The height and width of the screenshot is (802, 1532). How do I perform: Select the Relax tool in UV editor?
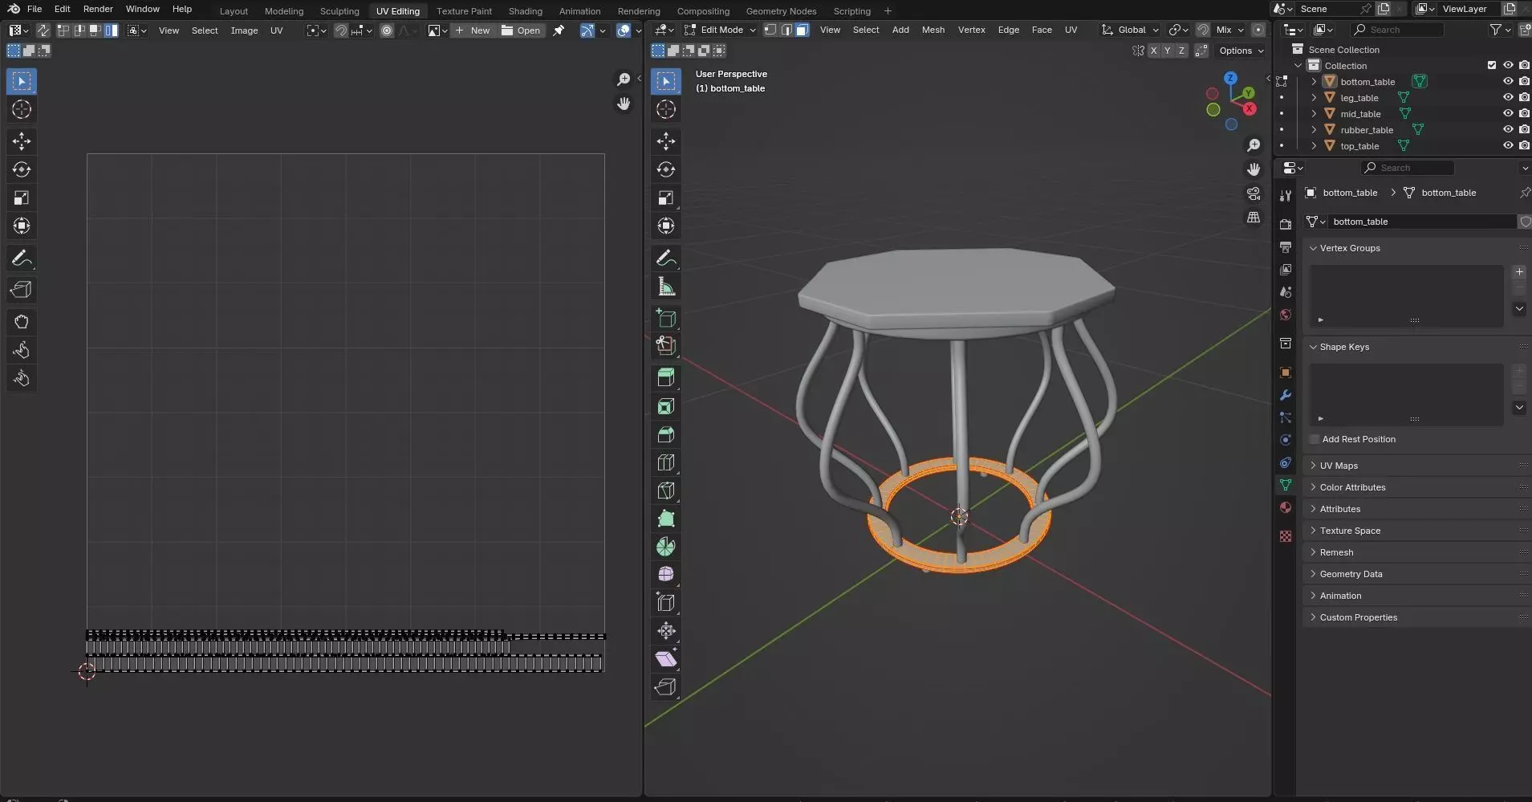pyautogui.click(x=22, y=350)
